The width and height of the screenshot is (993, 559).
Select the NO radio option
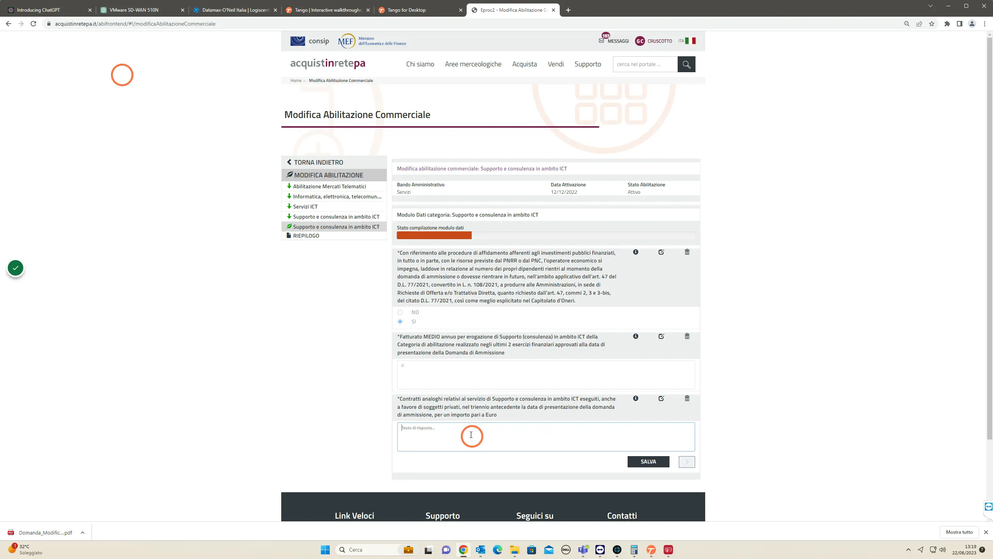(400, 312)
